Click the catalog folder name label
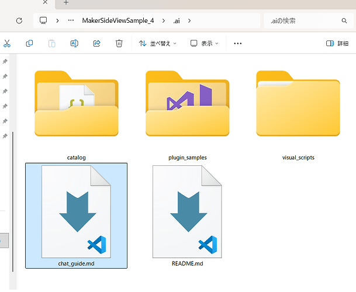This screenshot has height=292, width=356. click(76, 158)
